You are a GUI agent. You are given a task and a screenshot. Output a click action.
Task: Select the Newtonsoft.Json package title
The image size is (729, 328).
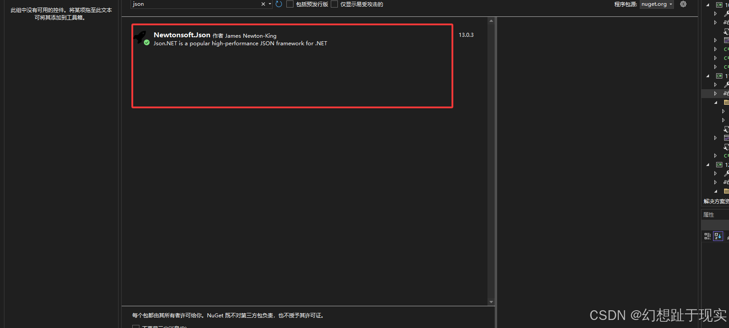[182, 35]
